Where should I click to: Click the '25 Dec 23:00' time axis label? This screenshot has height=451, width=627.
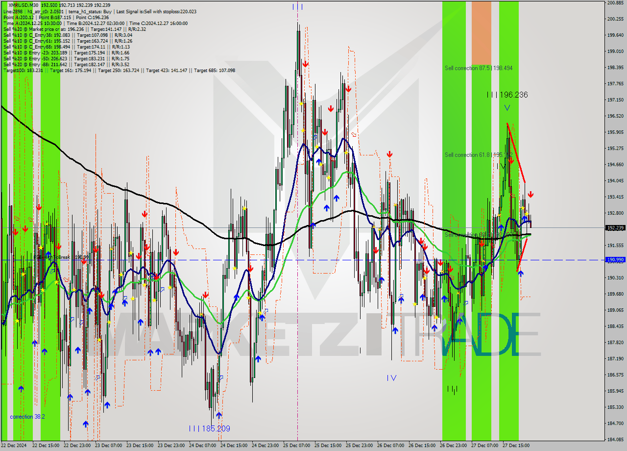(x=360, y=446)
